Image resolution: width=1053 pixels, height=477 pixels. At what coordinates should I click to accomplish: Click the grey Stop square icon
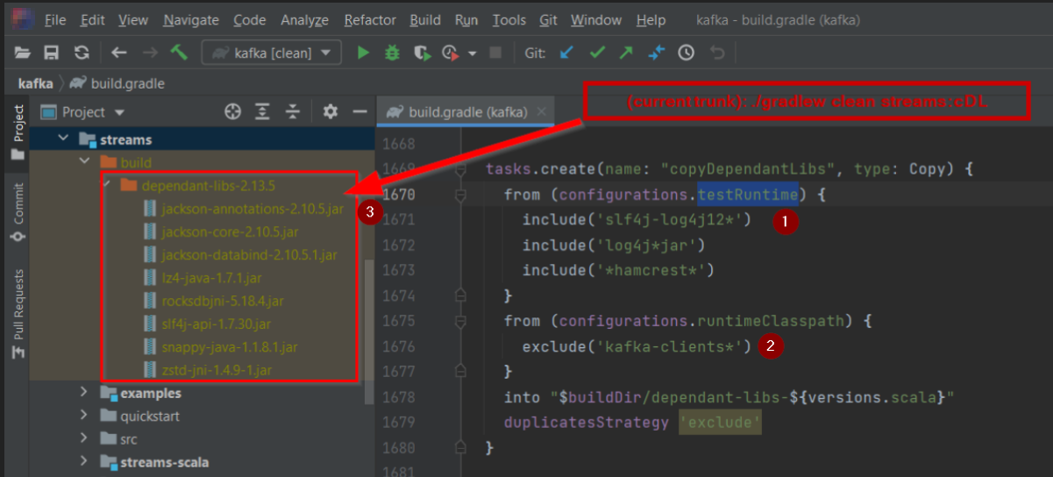(495, 53)
